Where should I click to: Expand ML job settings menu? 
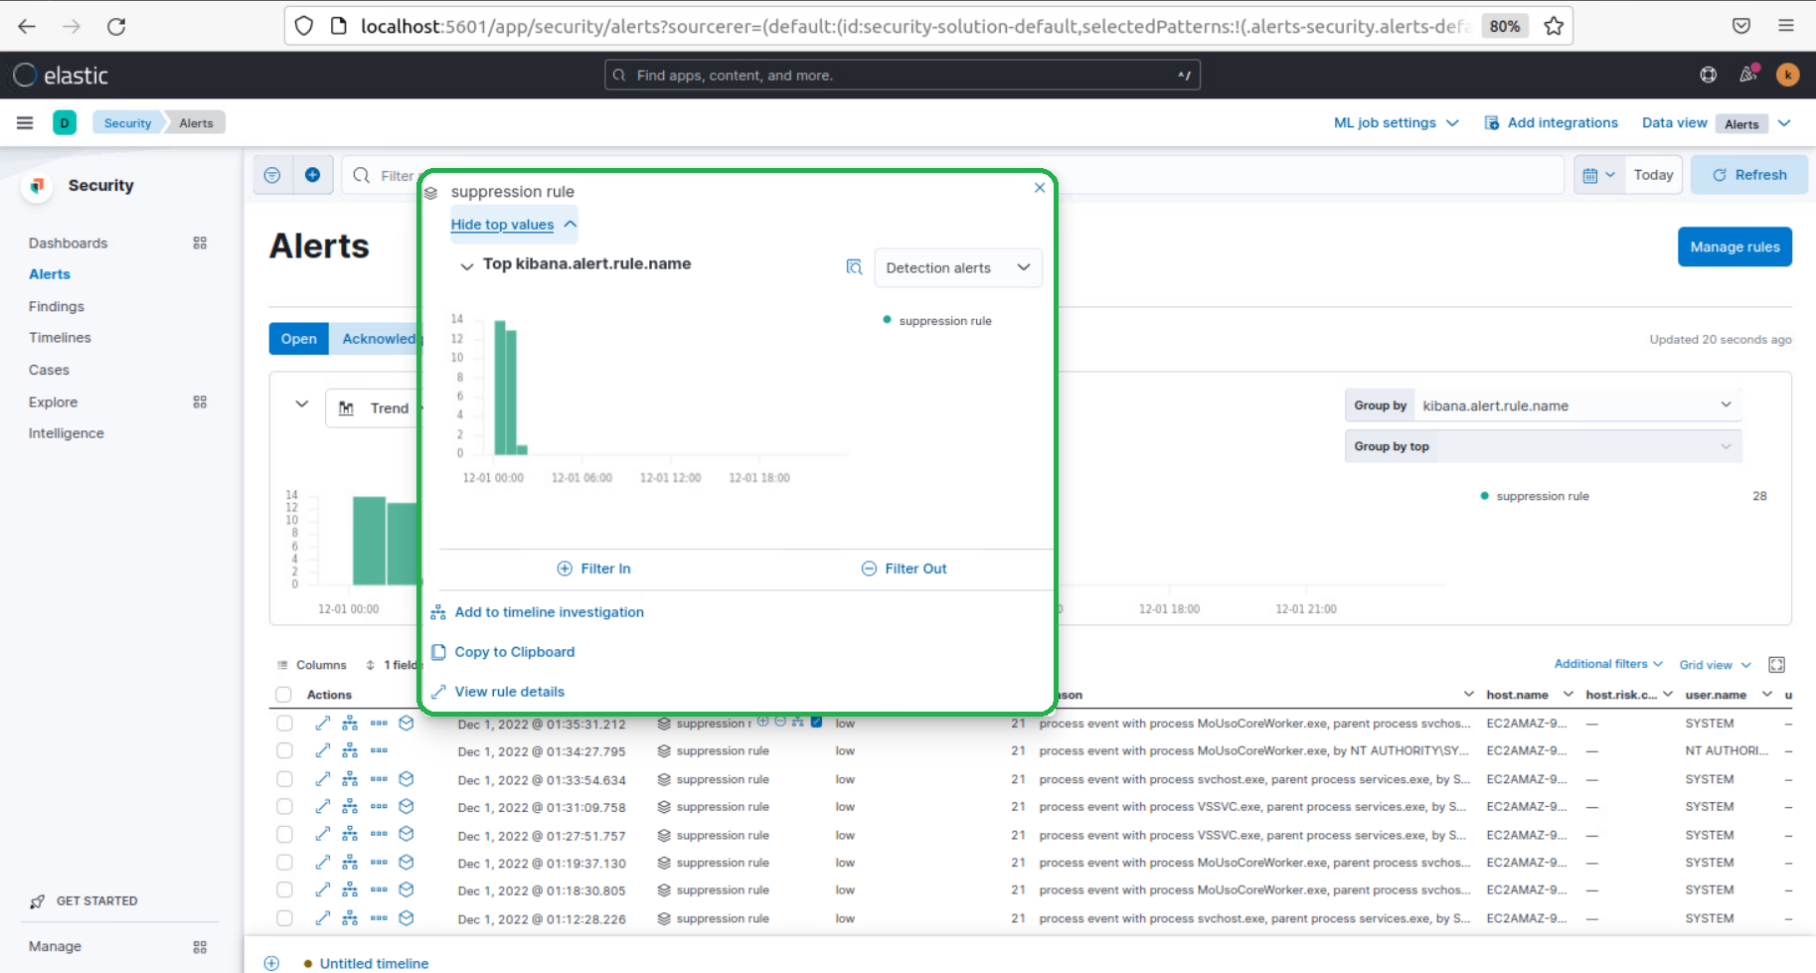pos(1396,123)
